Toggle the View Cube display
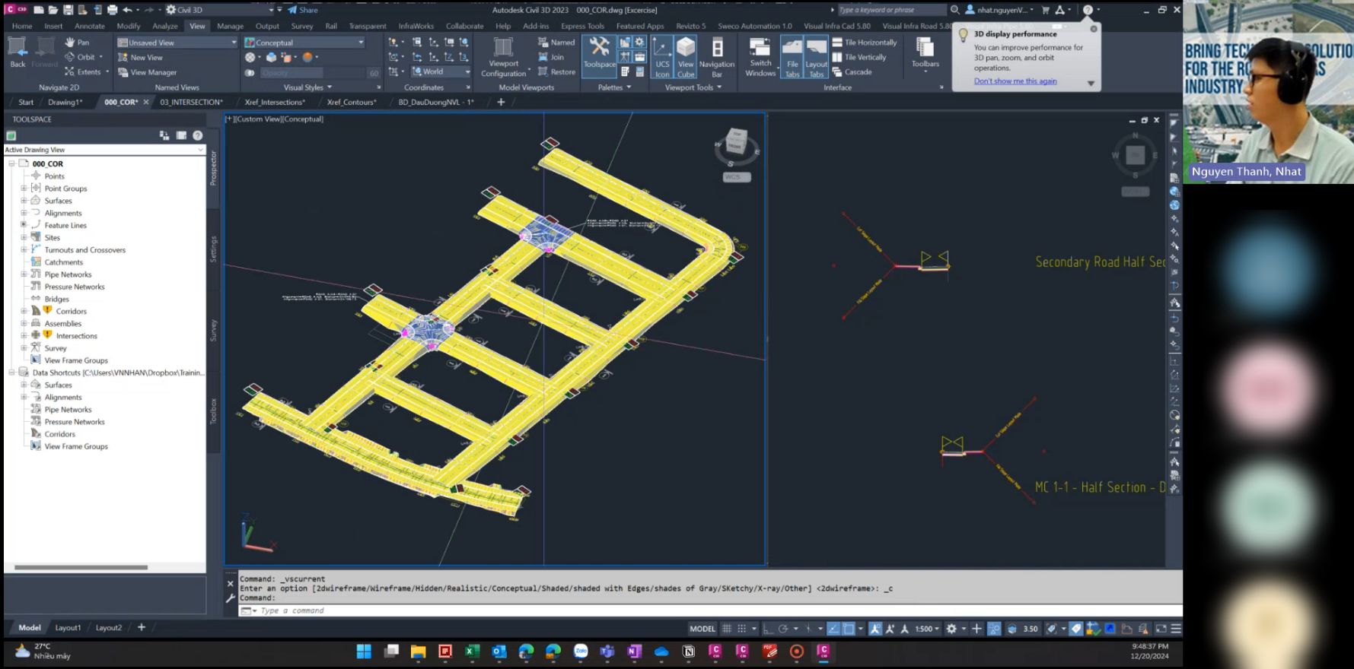This screenshot has width=1354, height=669. [x=686, y=57]
